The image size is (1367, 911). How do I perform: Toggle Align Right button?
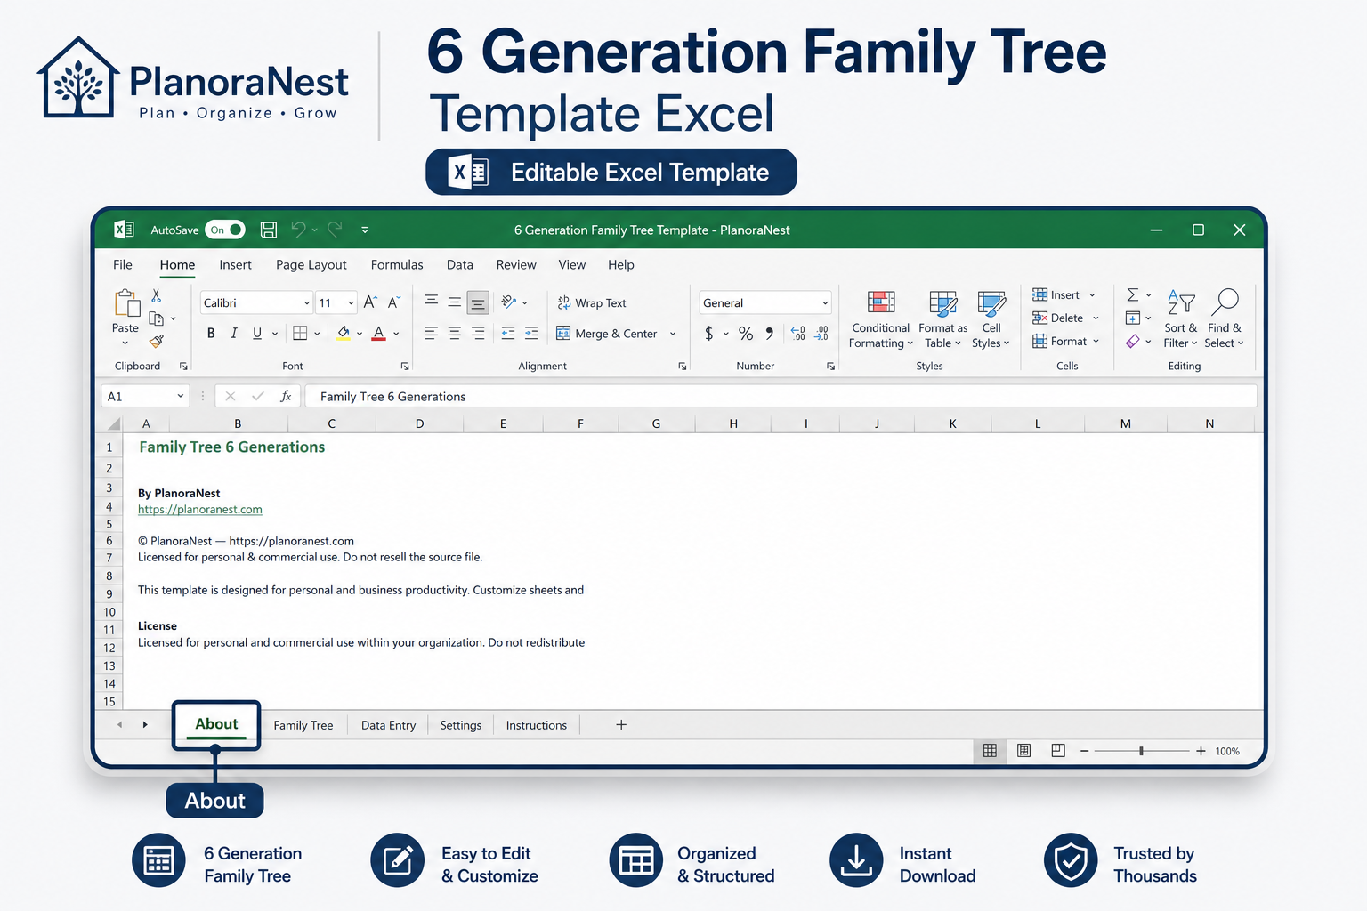(x=478, y=333)
